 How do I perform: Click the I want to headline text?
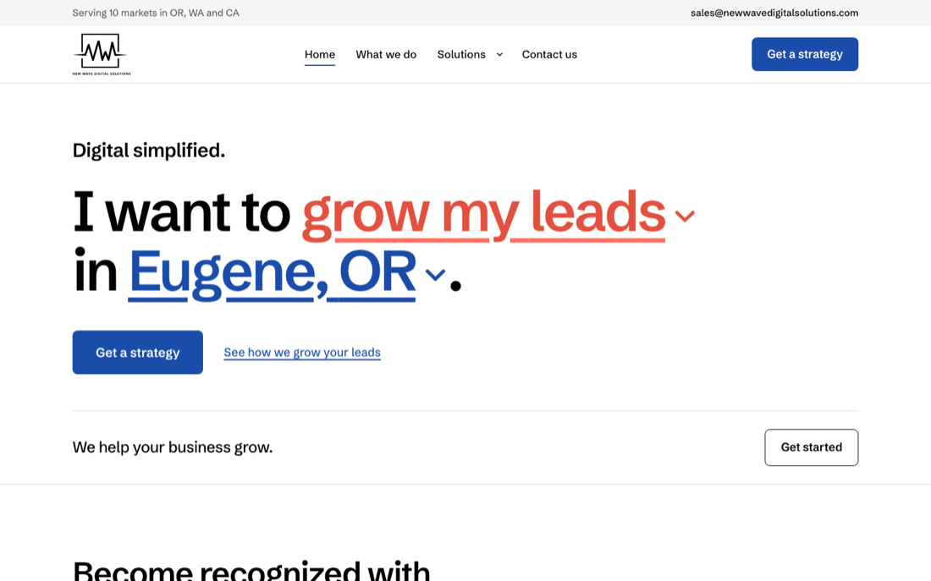181,212
